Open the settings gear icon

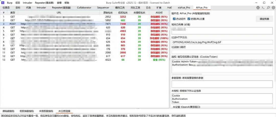[x=273, y=8]
